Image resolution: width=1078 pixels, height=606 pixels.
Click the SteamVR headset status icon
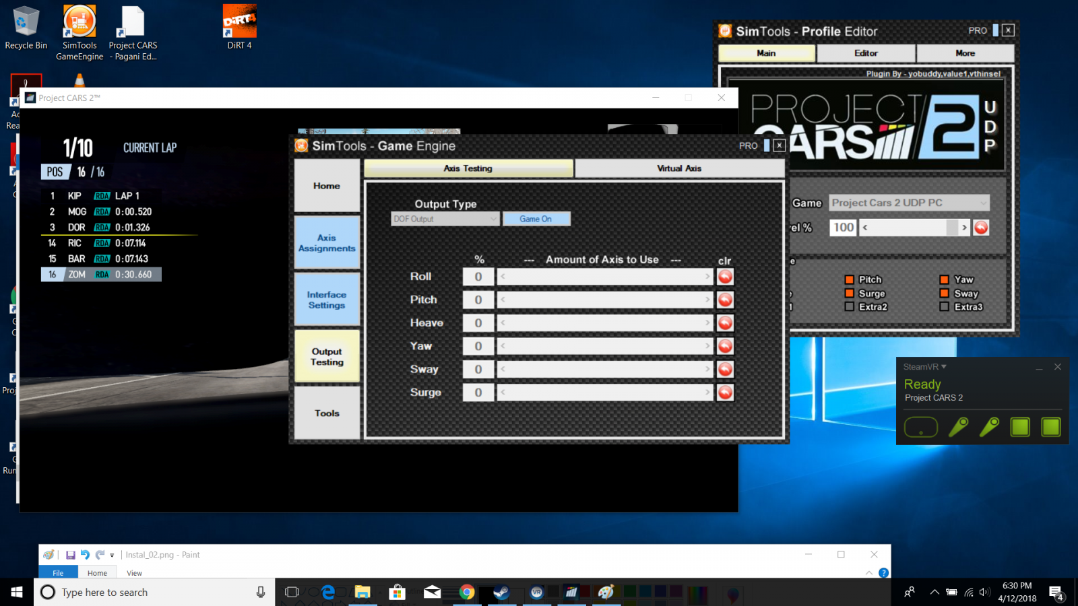click(x=921, y=427)
